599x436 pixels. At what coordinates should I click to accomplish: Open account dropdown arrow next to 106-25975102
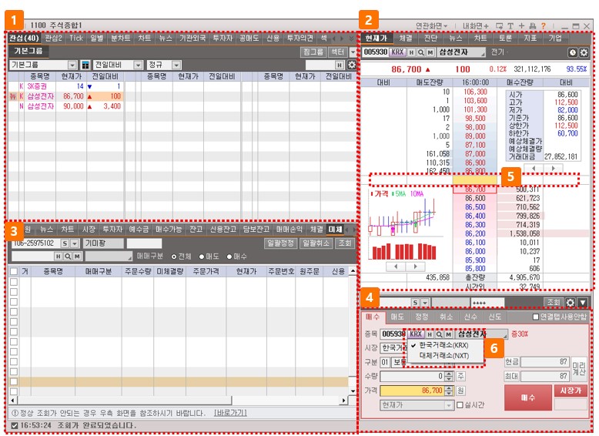click(x=75, y=243)
